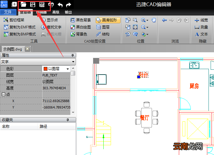Click the orbit view icon
Screen dimensions: 214x155
[x=143, y=34]
